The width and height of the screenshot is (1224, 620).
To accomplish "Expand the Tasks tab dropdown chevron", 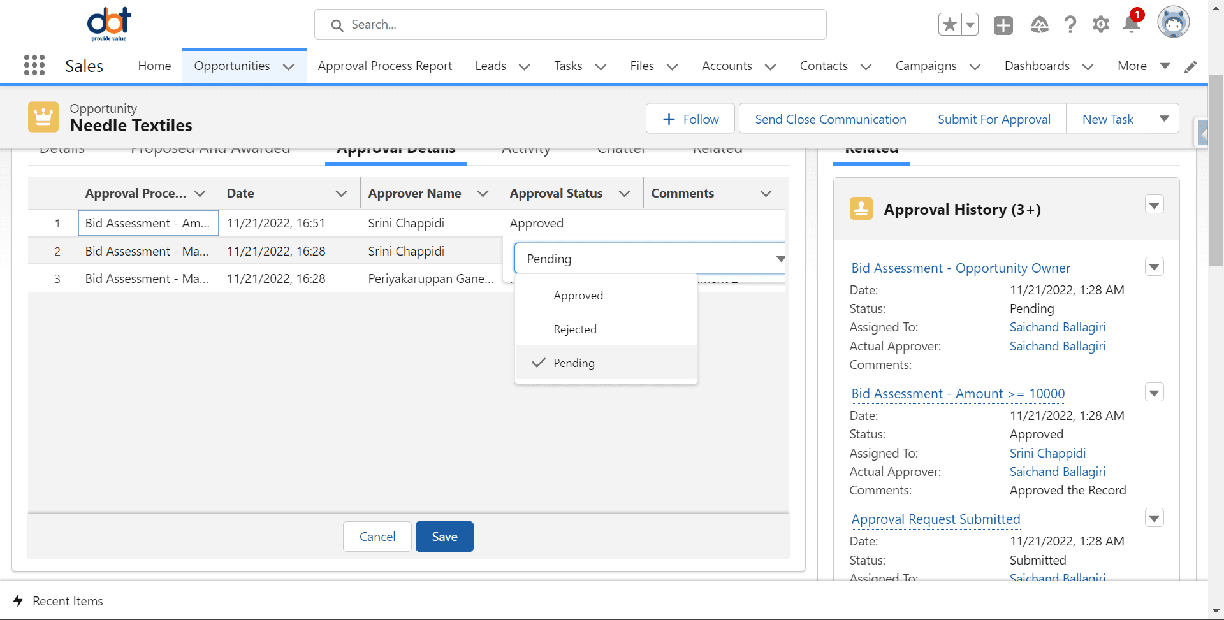I will point(601,67).
